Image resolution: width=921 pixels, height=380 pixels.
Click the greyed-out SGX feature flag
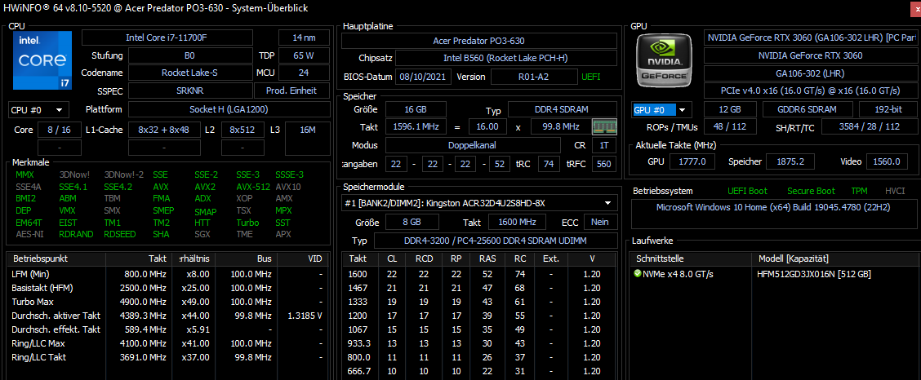pyautogui.click(x=202, y=234)
